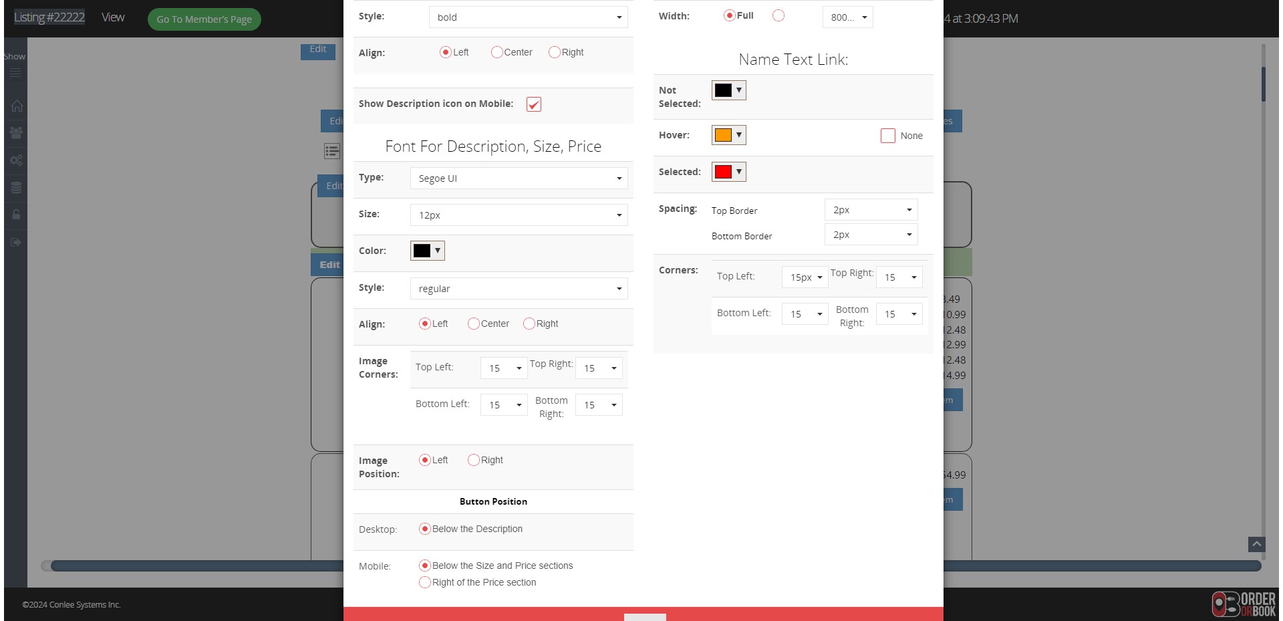Open the Style dropdown showing regular
Screen dimensions: 1283x621
519,289
